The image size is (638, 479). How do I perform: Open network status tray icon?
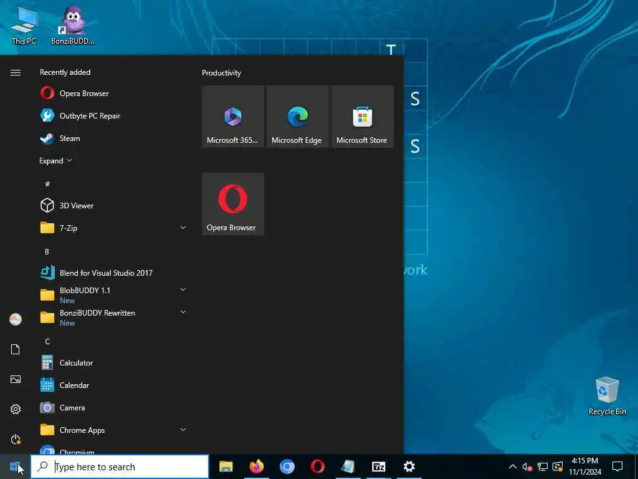(543, 467)
